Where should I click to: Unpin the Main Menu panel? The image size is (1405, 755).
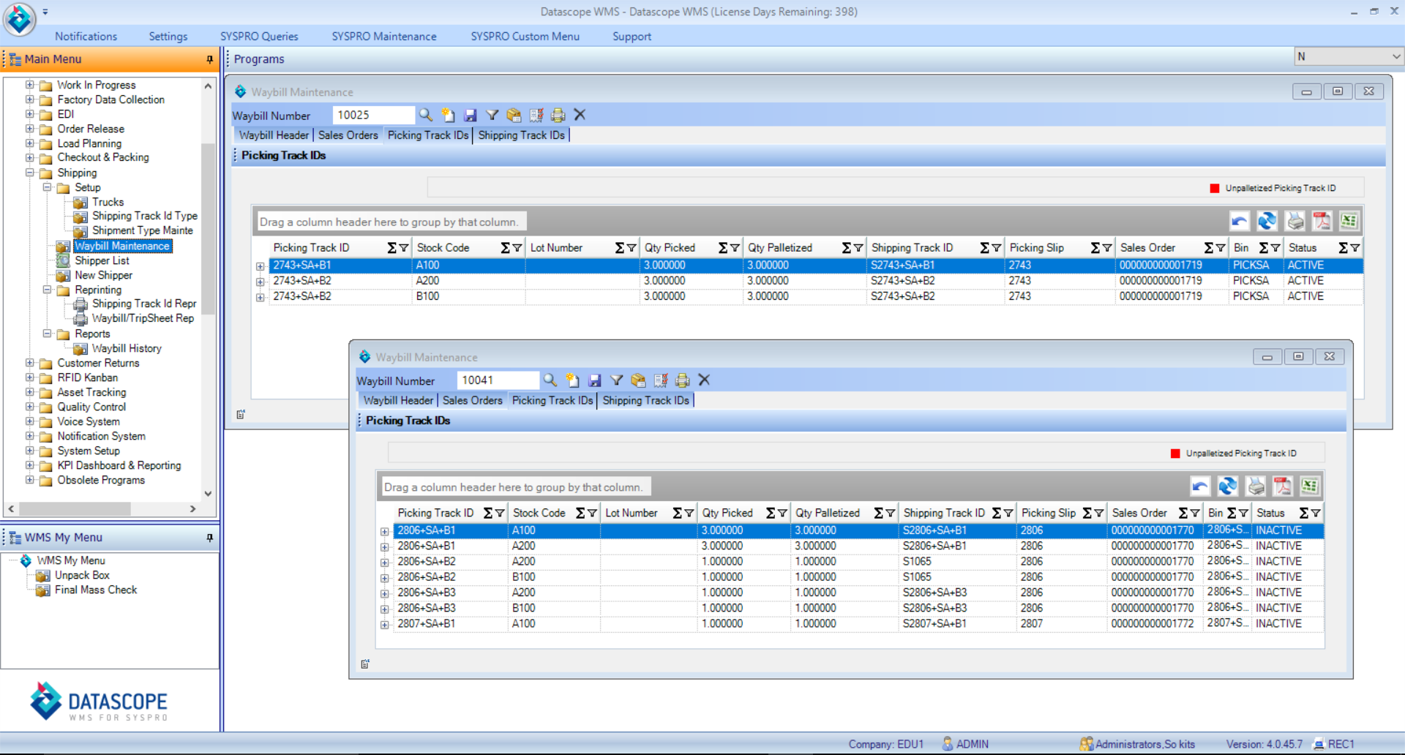click(x=209, y=59)
